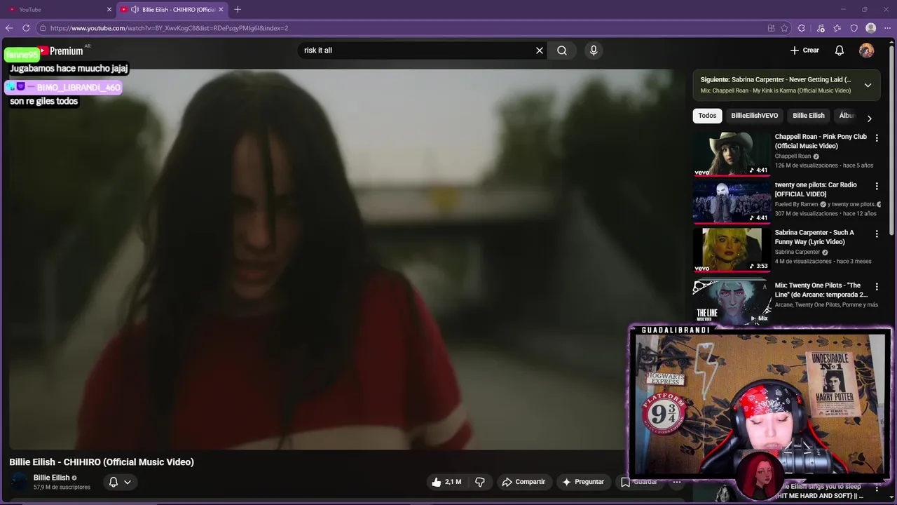Open the favorites list icon

point(837,28)
